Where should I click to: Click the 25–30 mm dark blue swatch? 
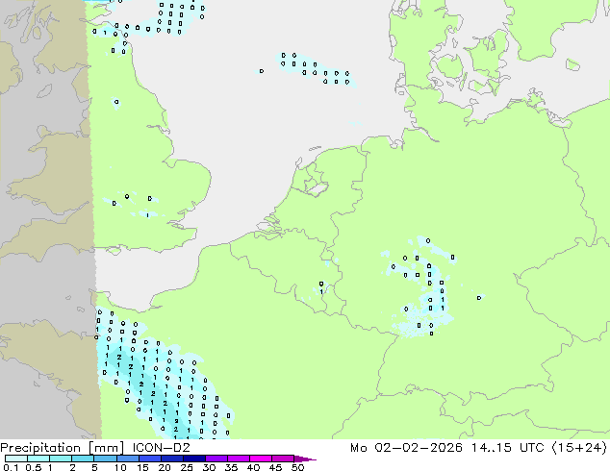tap(193, 459)
